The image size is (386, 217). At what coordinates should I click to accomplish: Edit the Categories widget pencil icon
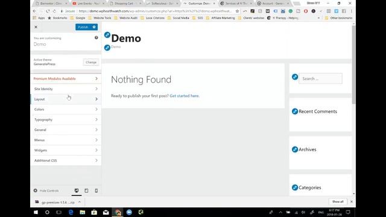pyautogui.click(x=295, y=187)
